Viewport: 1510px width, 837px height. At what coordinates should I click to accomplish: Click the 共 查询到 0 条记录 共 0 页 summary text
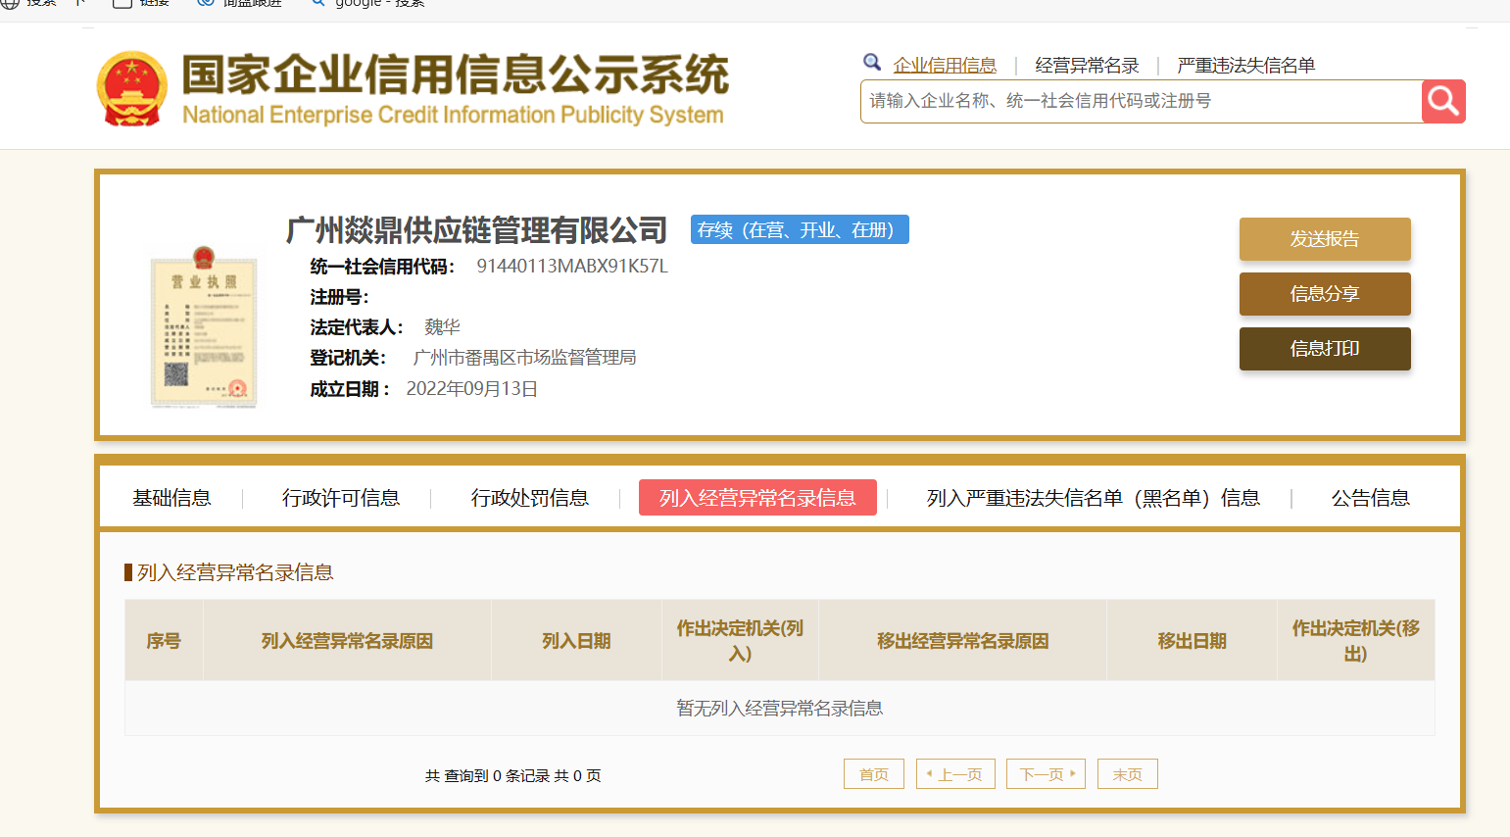pos(513,775)
